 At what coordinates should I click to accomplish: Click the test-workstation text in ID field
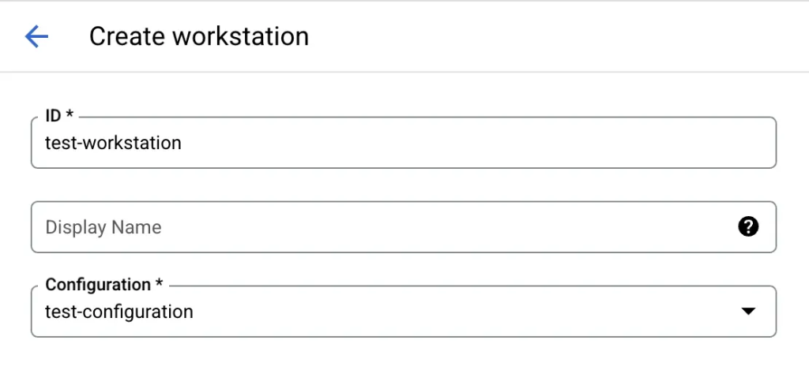(113, 143)
